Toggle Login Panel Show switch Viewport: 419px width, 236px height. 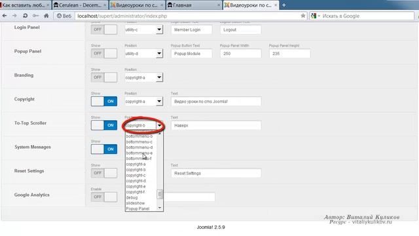point(104,29)
